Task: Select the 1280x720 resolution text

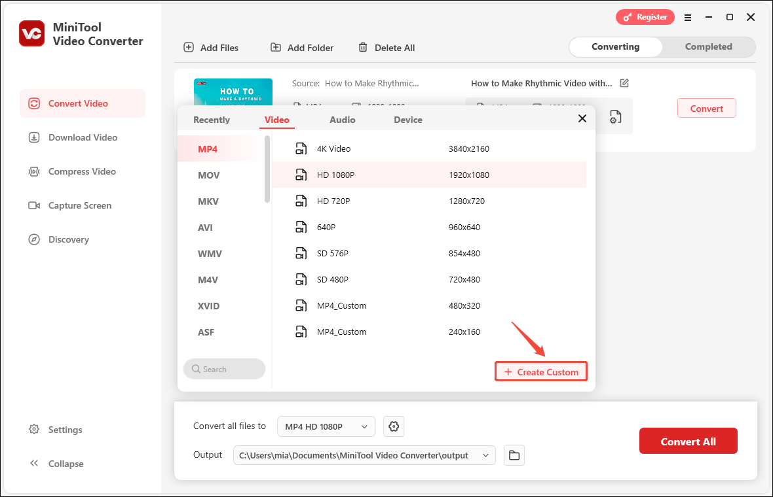Action: point(466,201)
